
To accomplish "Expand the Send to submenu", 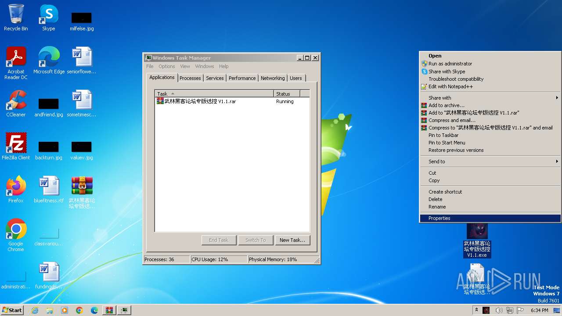I will [x=490, y=162].
